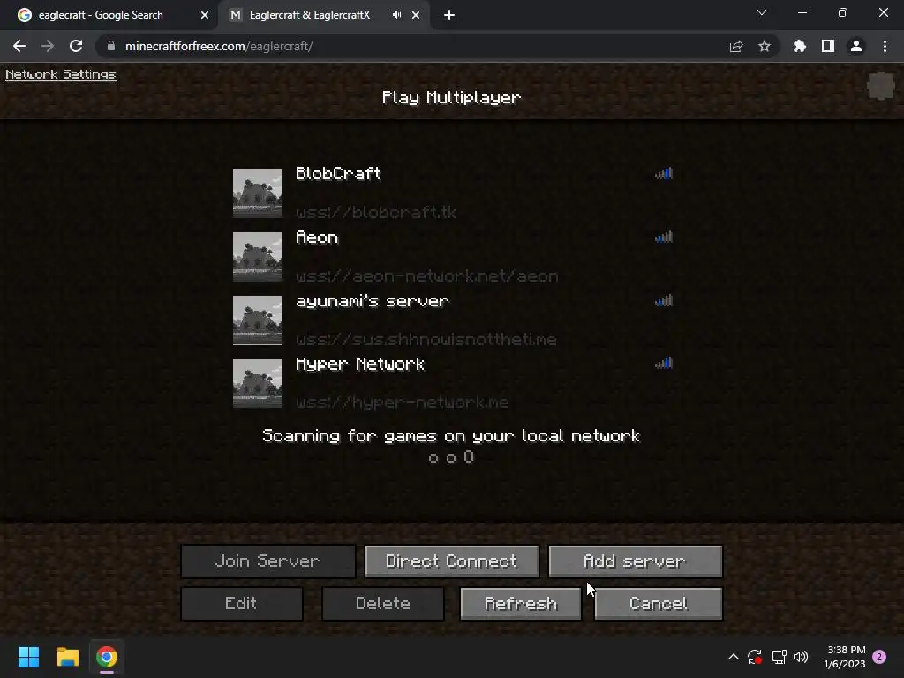
Task: Mute the Eaglercraft tab audio icon
Action: [x=396, y=15]
